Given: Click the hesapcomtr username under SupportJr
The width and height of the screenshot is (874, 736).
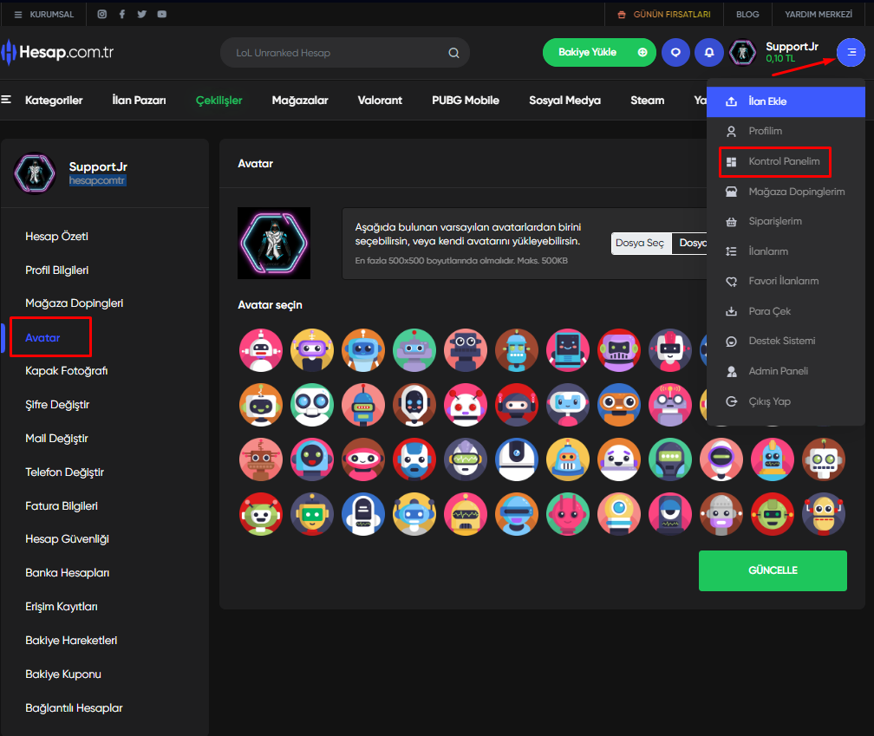Looking at the screenshot, I should point(97,180).
